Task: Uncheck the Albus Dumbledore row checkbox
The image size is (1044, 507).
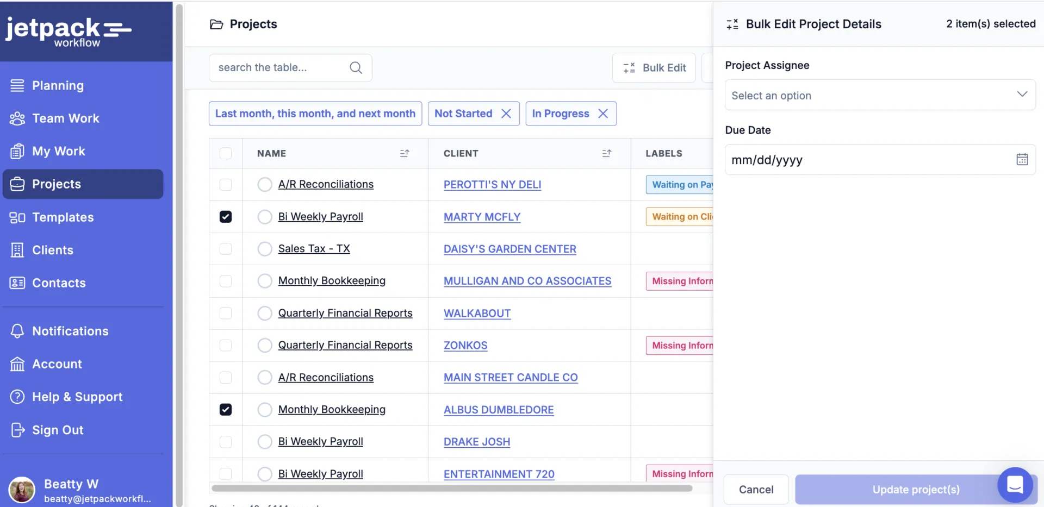Action: pyautogui.click(x=226, y=409)
